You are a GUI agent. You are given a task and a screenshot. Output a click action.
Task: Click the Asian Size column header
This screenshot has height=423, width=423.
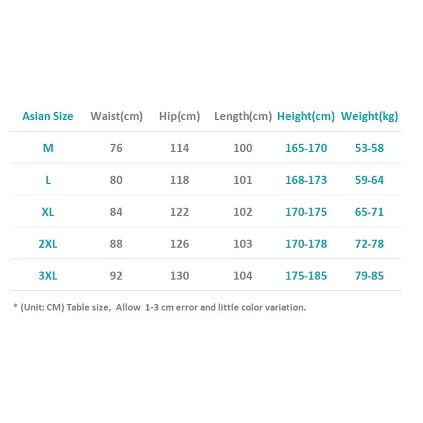click(x=48, y=116)
